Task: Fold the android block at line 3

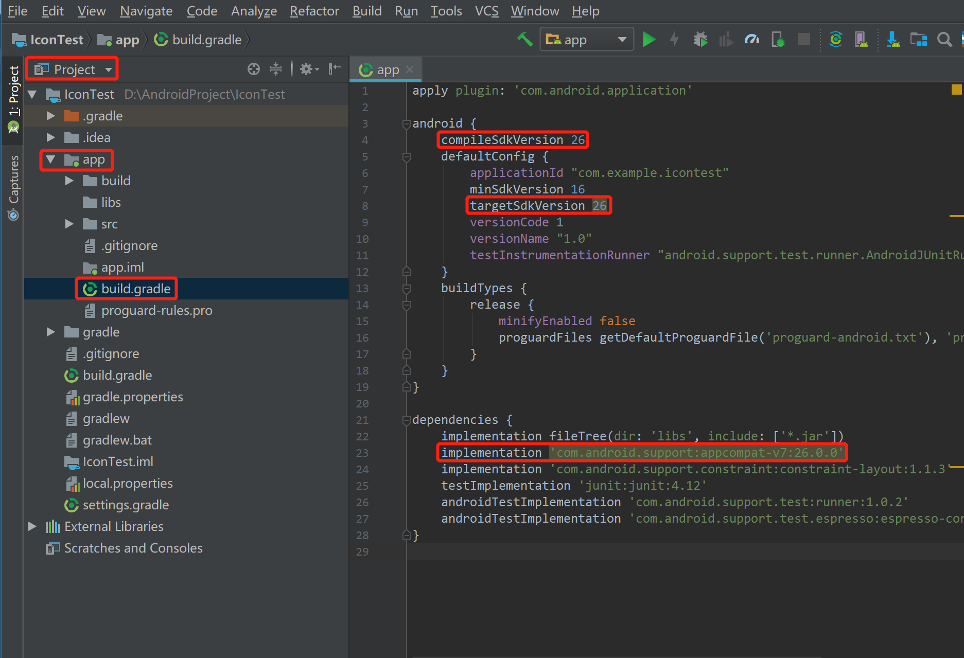Action: click(x=406, y=123)
